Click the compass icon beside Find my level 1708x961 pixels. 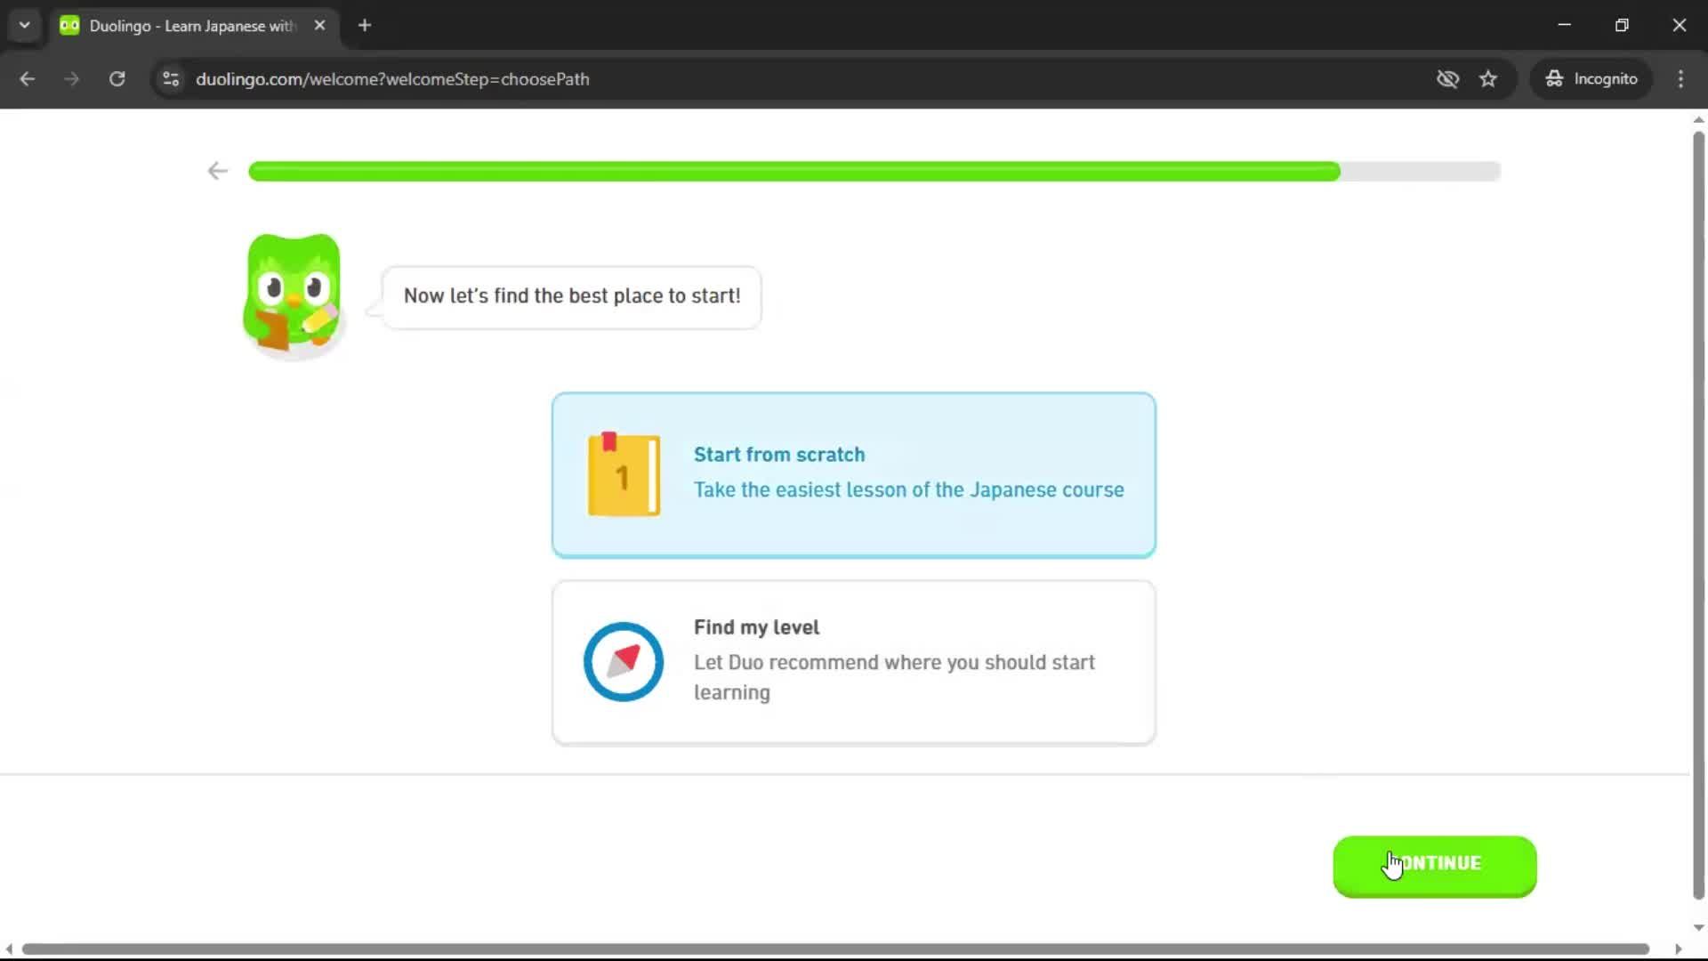[x=623, y=661]
